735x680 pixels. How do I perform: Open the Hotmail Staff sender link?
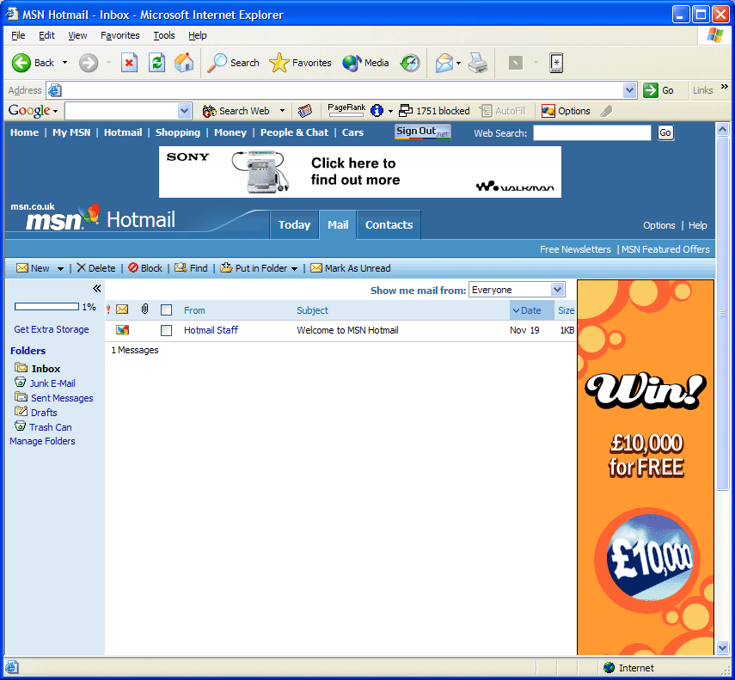211,330
